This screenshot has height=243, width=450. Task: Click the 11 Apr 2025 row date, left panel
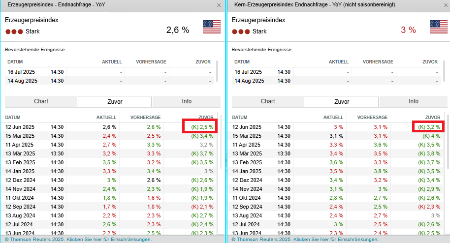pos(20,145)
